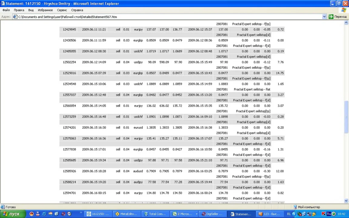Viewport: 349px width, 218px height.
Task: Click the floppy disk quick launch icon
Action: (x=38, y=214)
